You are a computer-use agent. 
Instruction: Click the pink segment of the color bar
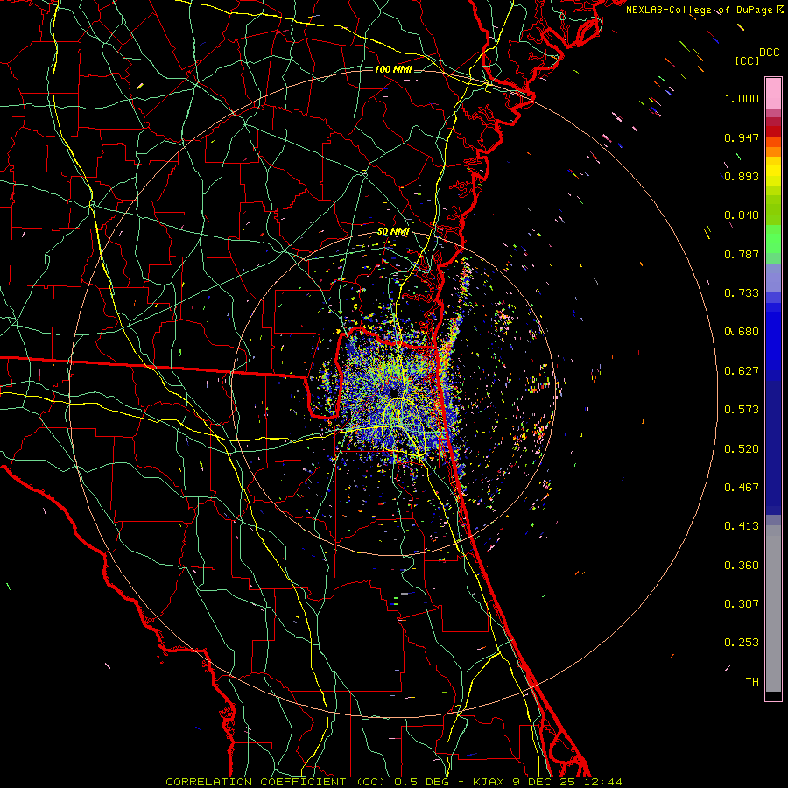click(773, 94)
